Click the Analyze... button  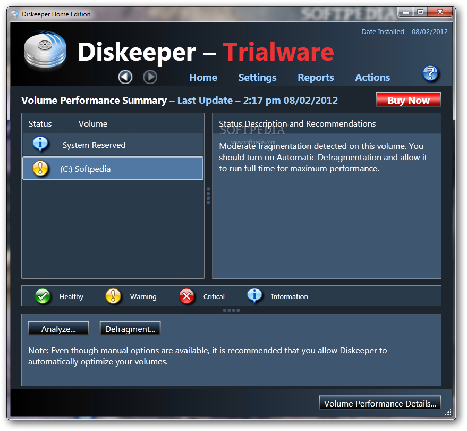click(58, 328)
